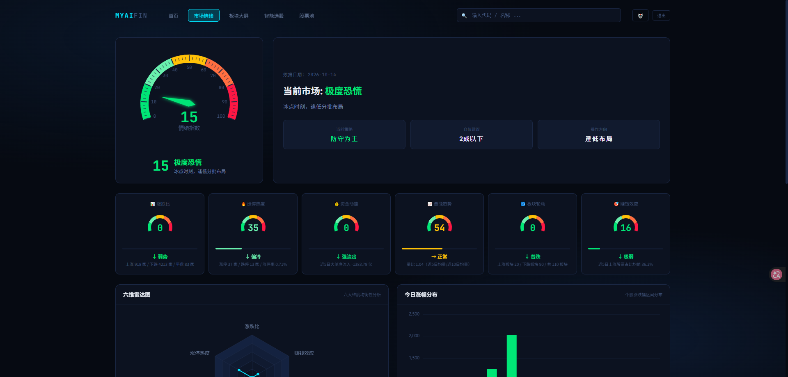Click the 赚钱效应 progress bar
The height and width of the screenshot is (377, 788).
tap(625, 249)
